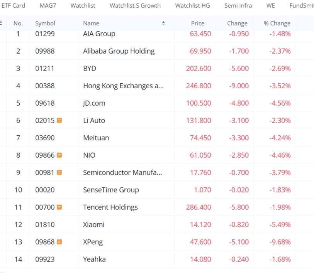Viewport: 314px width, 273px height.
Task: Click the orange icon next to 09868
Action: (59, 242)
